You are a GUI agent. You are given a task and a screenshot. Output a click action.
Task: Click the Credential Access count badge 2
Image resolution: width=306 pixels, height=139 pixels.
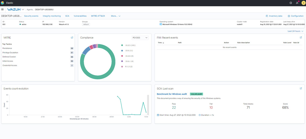coord(72,65)
